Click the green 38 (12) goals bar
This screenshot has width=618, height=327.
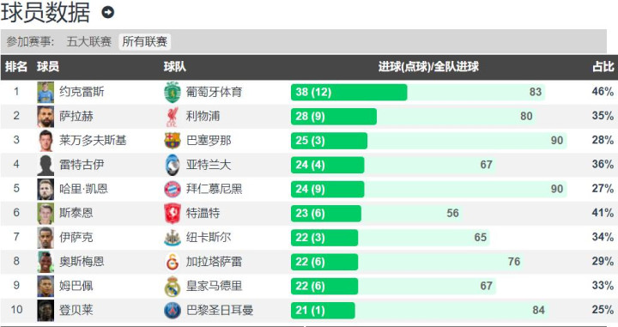coord(348,92)
